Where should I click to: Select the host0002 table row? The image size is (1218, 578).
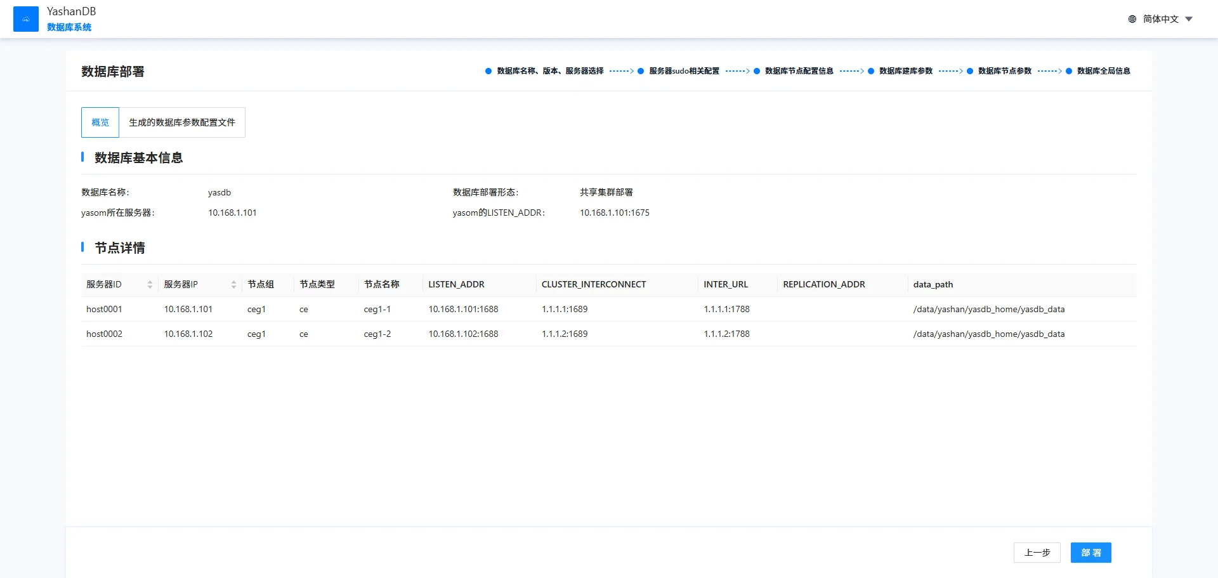[104, 334]
